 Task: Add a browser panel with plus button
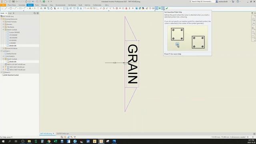[x=14, y=13]
